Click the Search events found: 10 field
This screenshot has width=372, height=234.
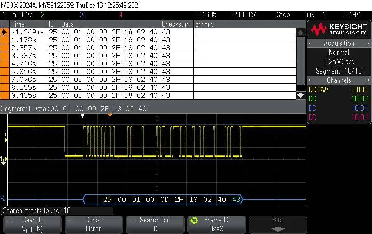coord(57,211)
